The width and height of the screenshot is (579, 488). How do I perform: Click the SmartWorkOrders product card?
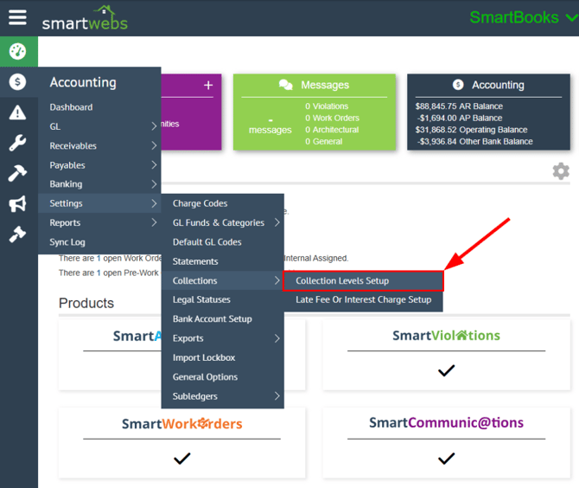tap(181, 442)
